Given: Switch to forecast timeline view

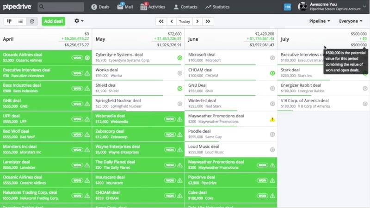Looking at the screenshot, I should tap(32, 21).
